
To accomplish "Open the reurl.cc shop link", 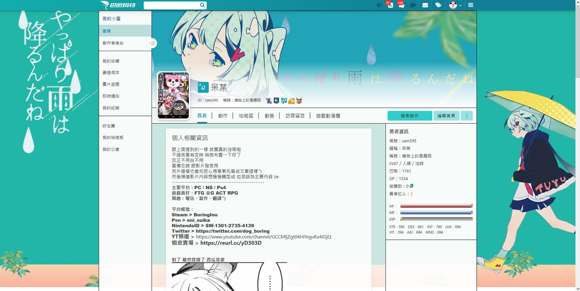I will pyautogui.click(x=231, y=243).
